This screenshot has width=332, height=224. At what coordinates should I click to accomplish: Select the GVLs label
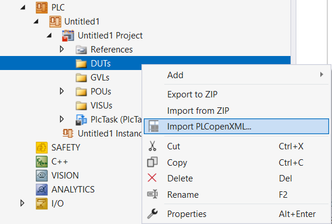tap(100, 78)
